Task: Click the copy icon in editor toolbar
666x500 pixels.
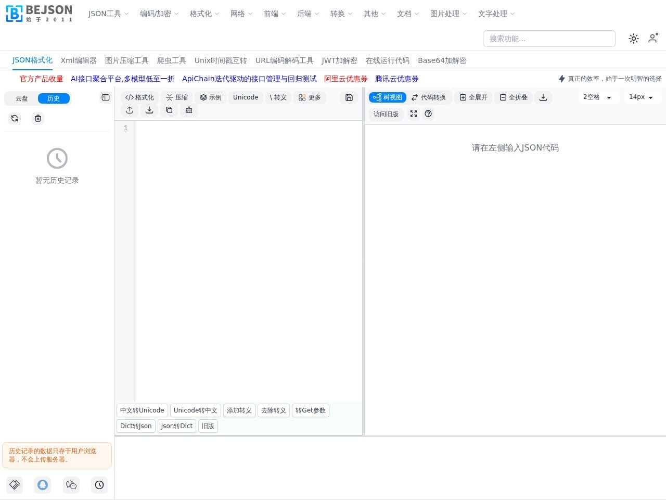Action: click(169, 110)
